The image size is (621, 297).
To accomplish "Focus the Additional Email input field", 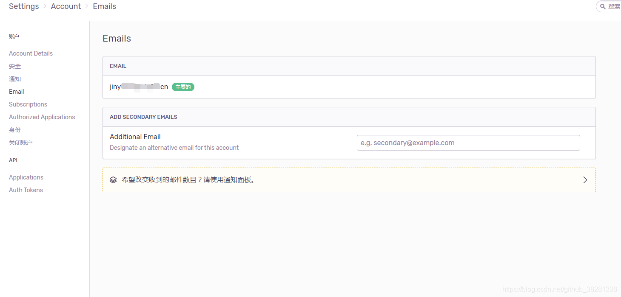I will (468, 143).
